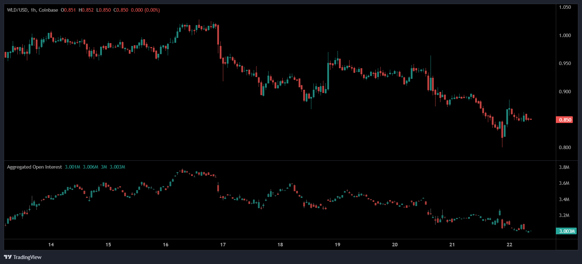Click the 0.950 price axis label

click(x=565, y=63)
